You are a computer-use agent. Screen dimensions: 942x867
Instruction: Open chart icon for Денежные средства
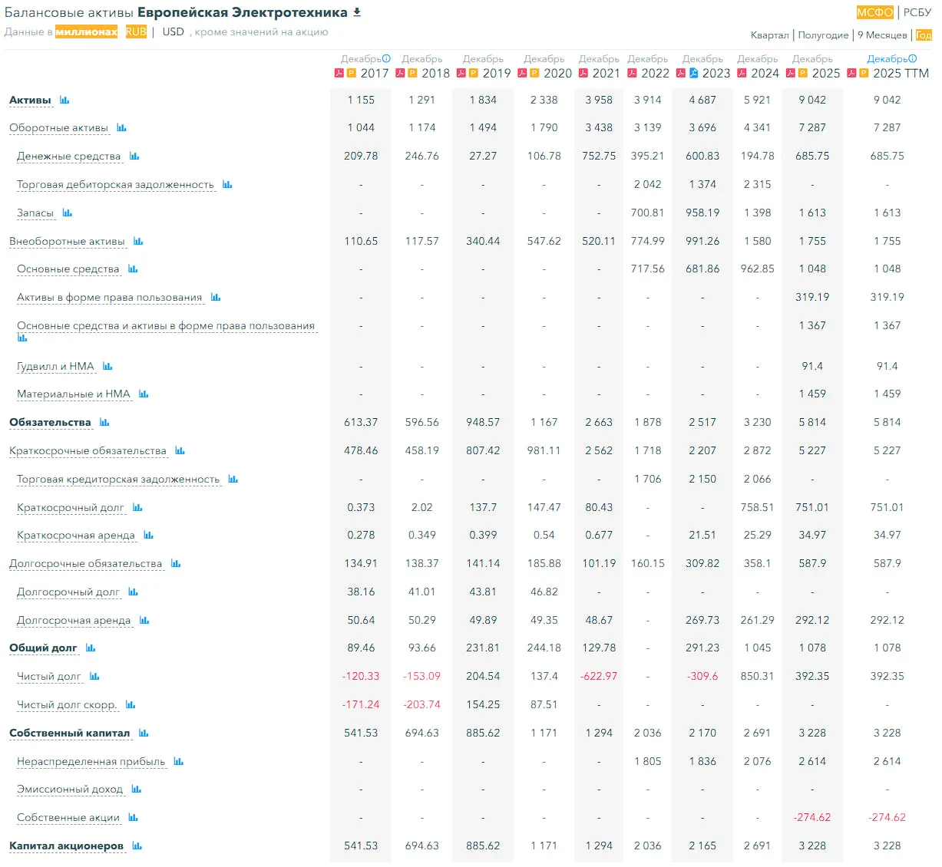(x=134, y=157)
